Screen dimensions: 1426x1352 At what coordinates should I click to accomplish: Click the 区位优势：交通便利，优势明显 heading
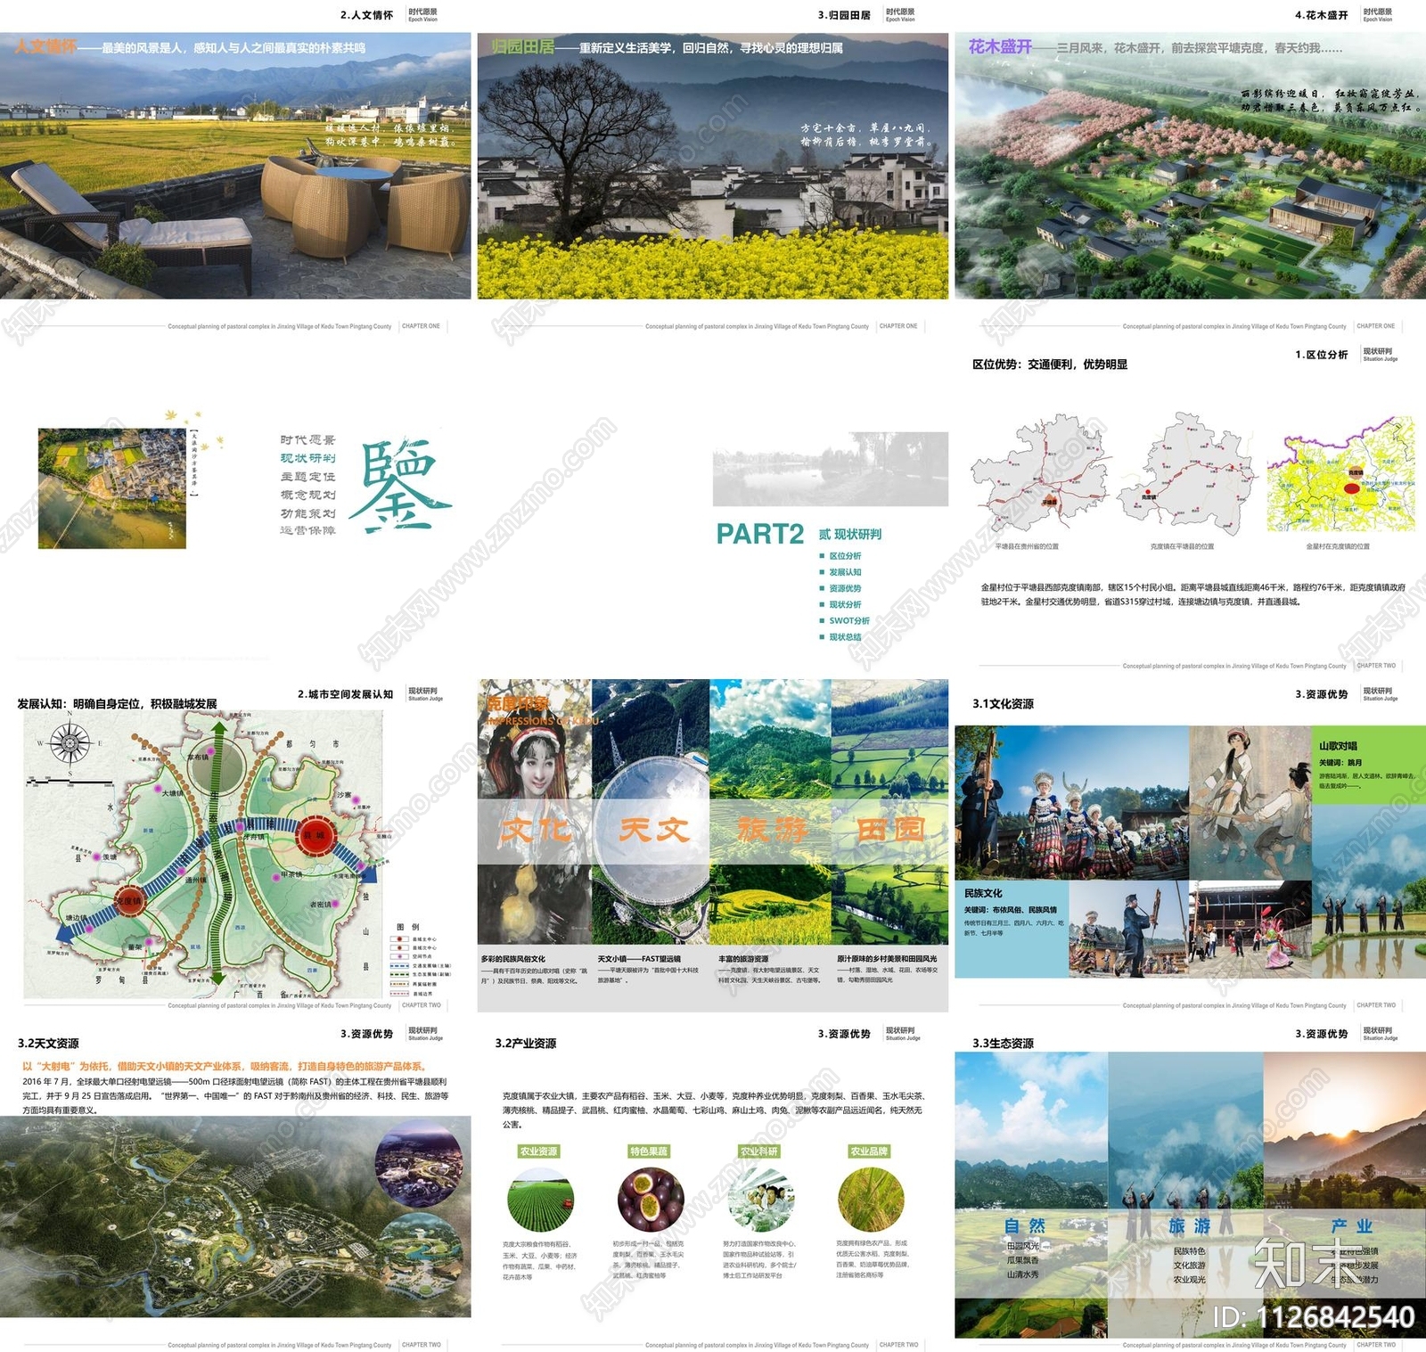click(1050, 365)
